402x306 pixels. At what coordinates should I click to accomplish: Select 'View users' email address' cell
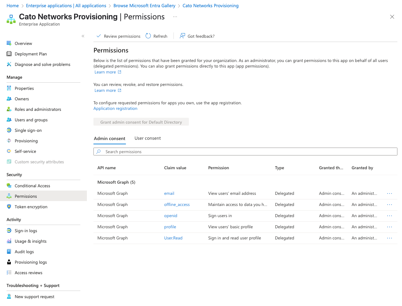click(232, 193)
